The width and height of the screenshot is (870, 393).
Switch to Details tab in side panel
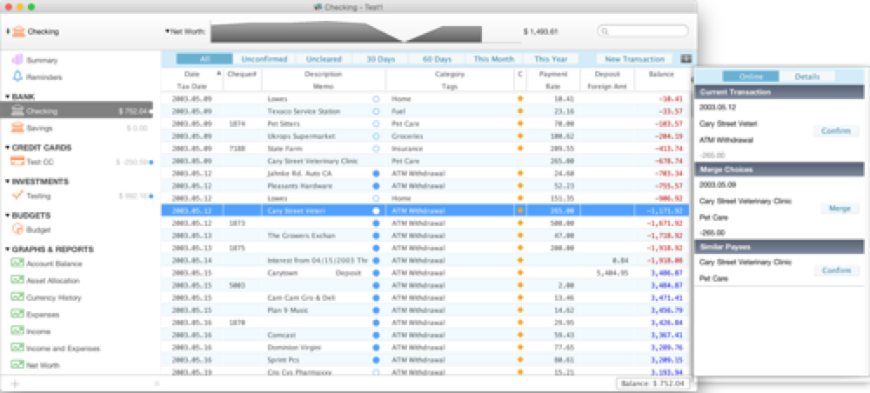coord(806,77)
